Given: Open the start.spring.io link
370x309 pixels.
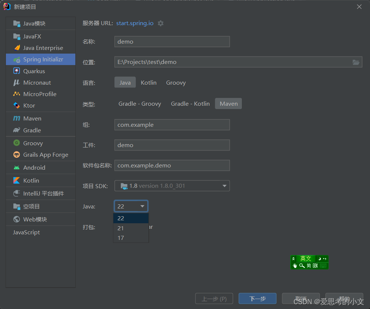Looking at the screenshot, I should pos(135,23).
